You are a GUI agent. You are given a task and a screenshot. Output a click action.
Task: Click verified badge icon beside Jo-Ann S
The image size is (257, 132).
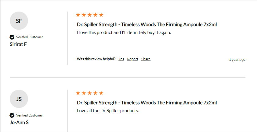pos(12,115)
